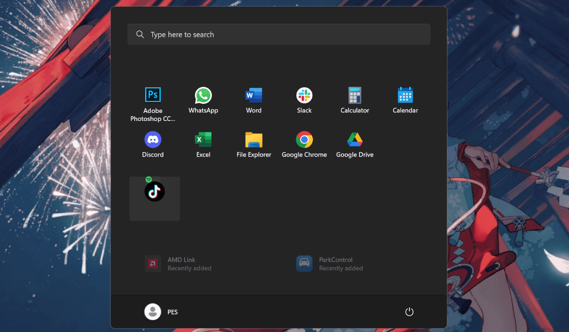Launch Discord from pinned apps

coord(153,140)
